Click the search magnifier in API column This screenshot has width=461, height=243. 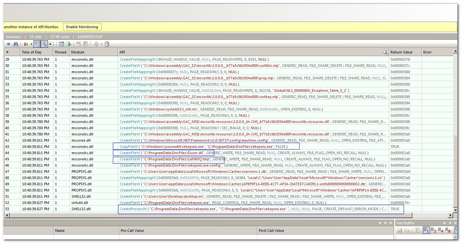[x=385, y=52]
